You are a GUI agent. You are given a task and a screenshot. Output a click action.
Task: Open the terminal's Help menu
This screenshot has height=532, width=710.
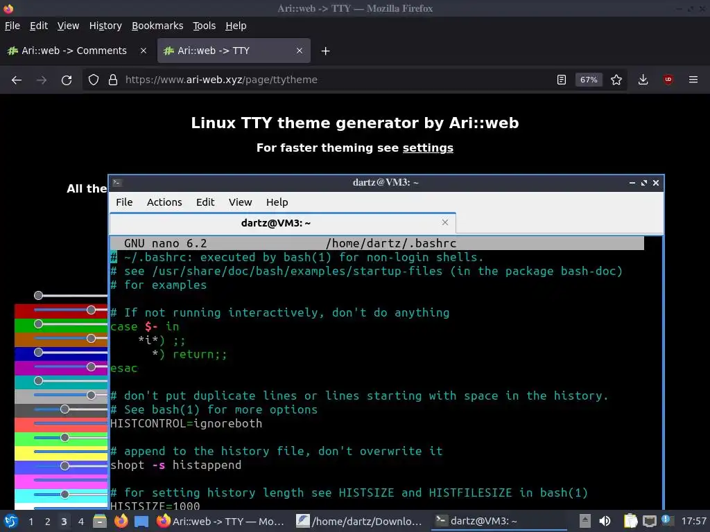[x=277, y=202]
